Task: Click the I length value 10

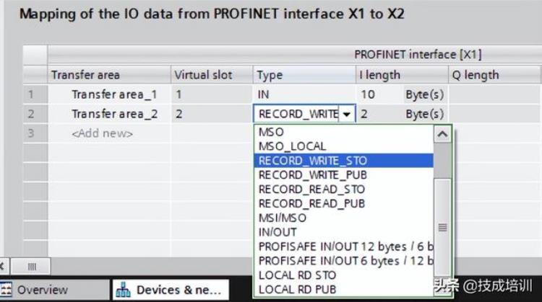Action: (367, 94)
